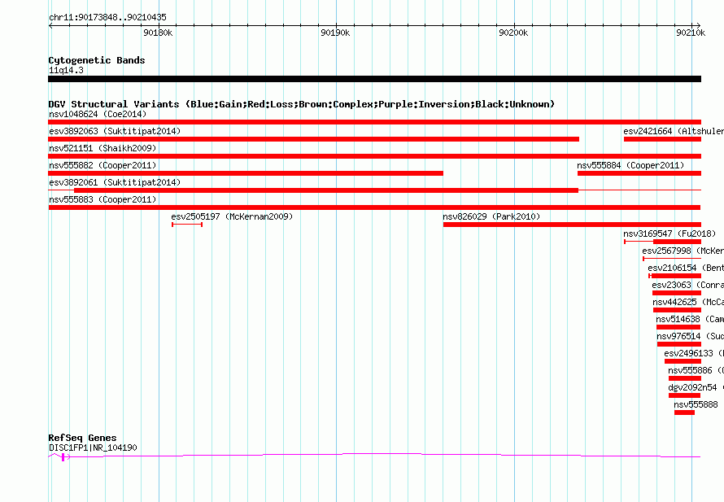
Task: Click the red bar of nsv1048624
Action: tap(374, 122)
